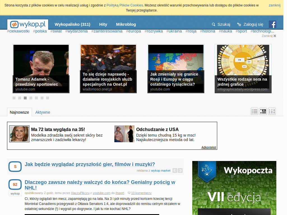This screenshot has height=215, width=287.
Task: Select the Aktywne tab
Action: (43, 112)
